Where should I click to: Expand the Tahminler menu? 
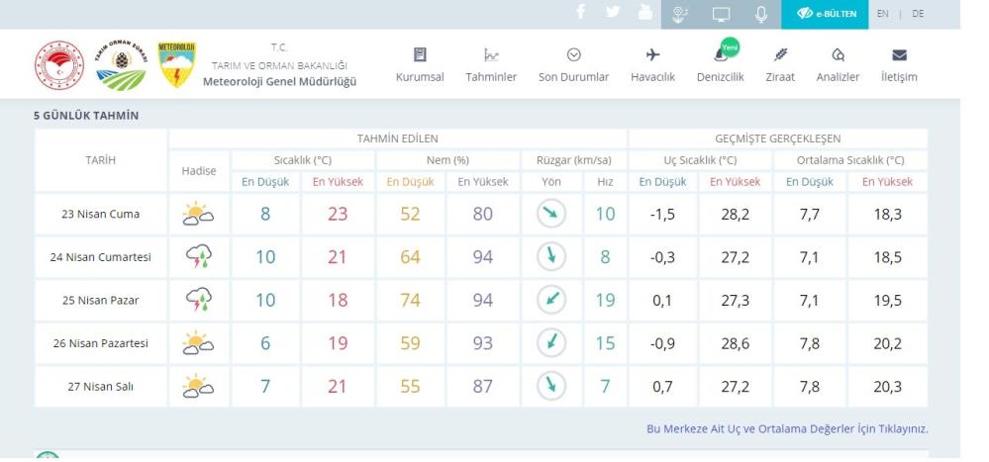(491, 64)
